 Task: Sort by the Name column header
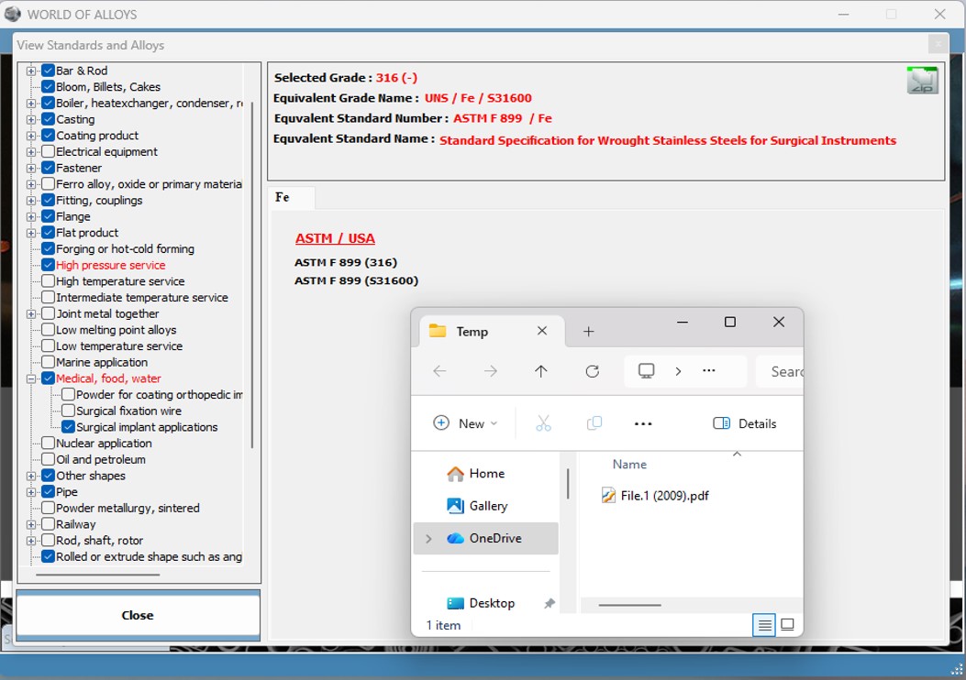[x=629, y=465]
